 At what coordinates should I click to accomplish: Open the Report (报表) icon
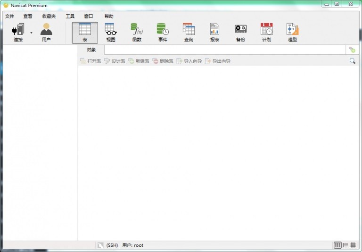pos(214,29)
